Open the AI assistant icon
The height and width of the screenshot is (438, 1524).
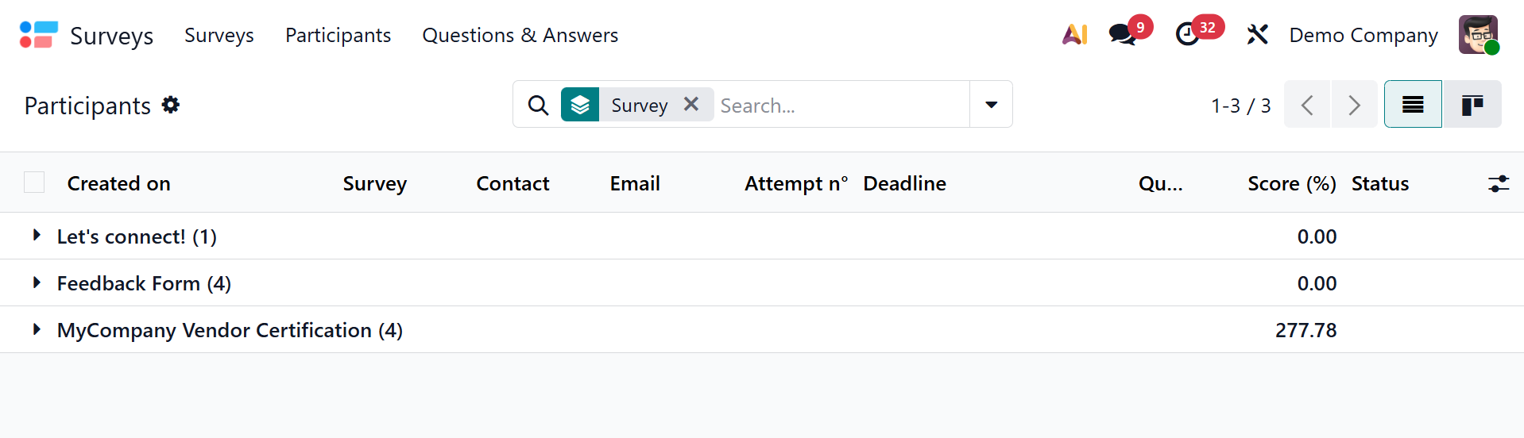pyautogui.click(x=1074, y=34)
